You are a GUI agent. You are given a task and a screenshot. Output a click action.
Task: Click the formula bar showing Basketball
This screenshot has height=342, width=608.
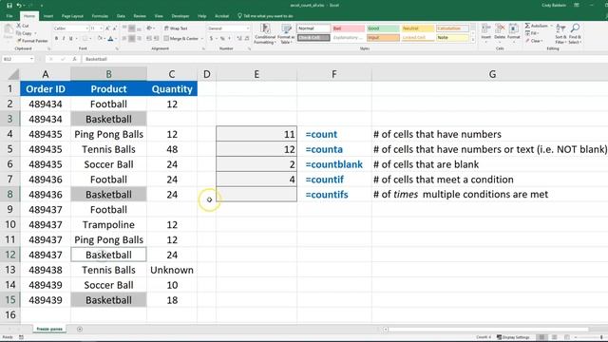[345, 59]
